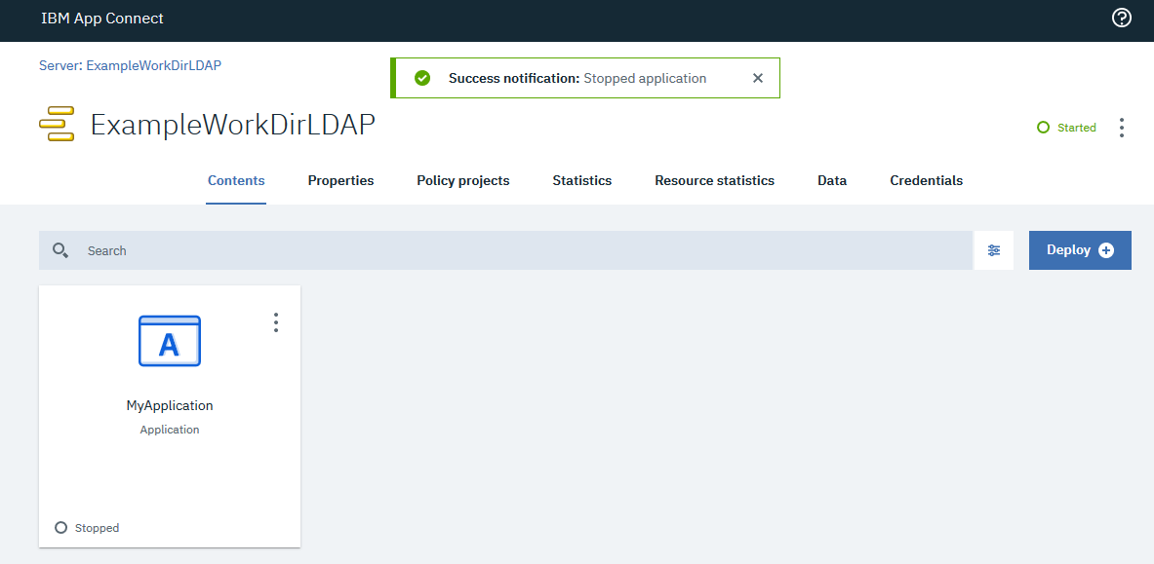Image resolution: width=1154 pixels, height=564 pixels.
Task: Click the yellow integration server icon
Action: tap(57, 125)
